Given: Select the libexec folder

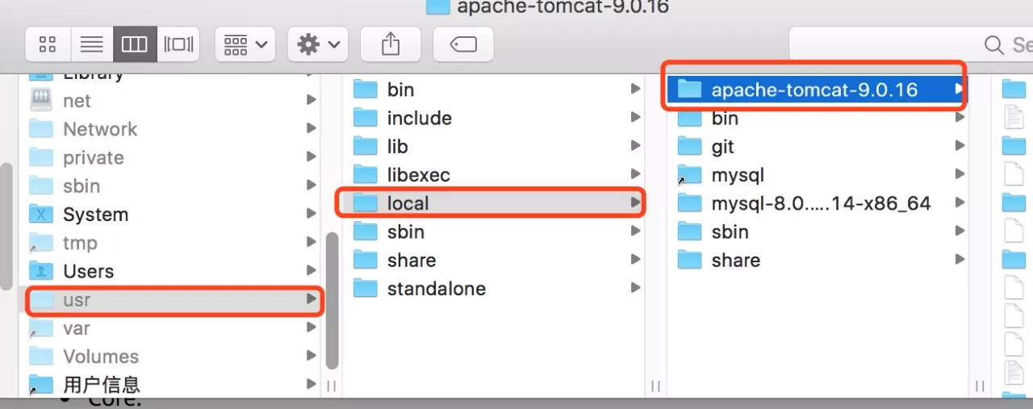Looking at the screenshot, I should coord(494,175).
